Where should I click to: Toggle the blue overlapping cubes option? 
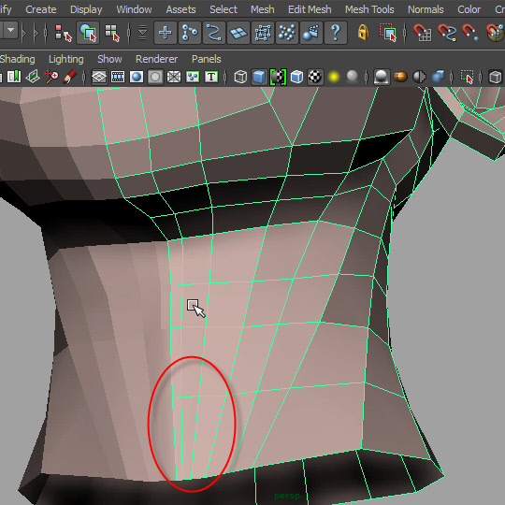(439, 77)
